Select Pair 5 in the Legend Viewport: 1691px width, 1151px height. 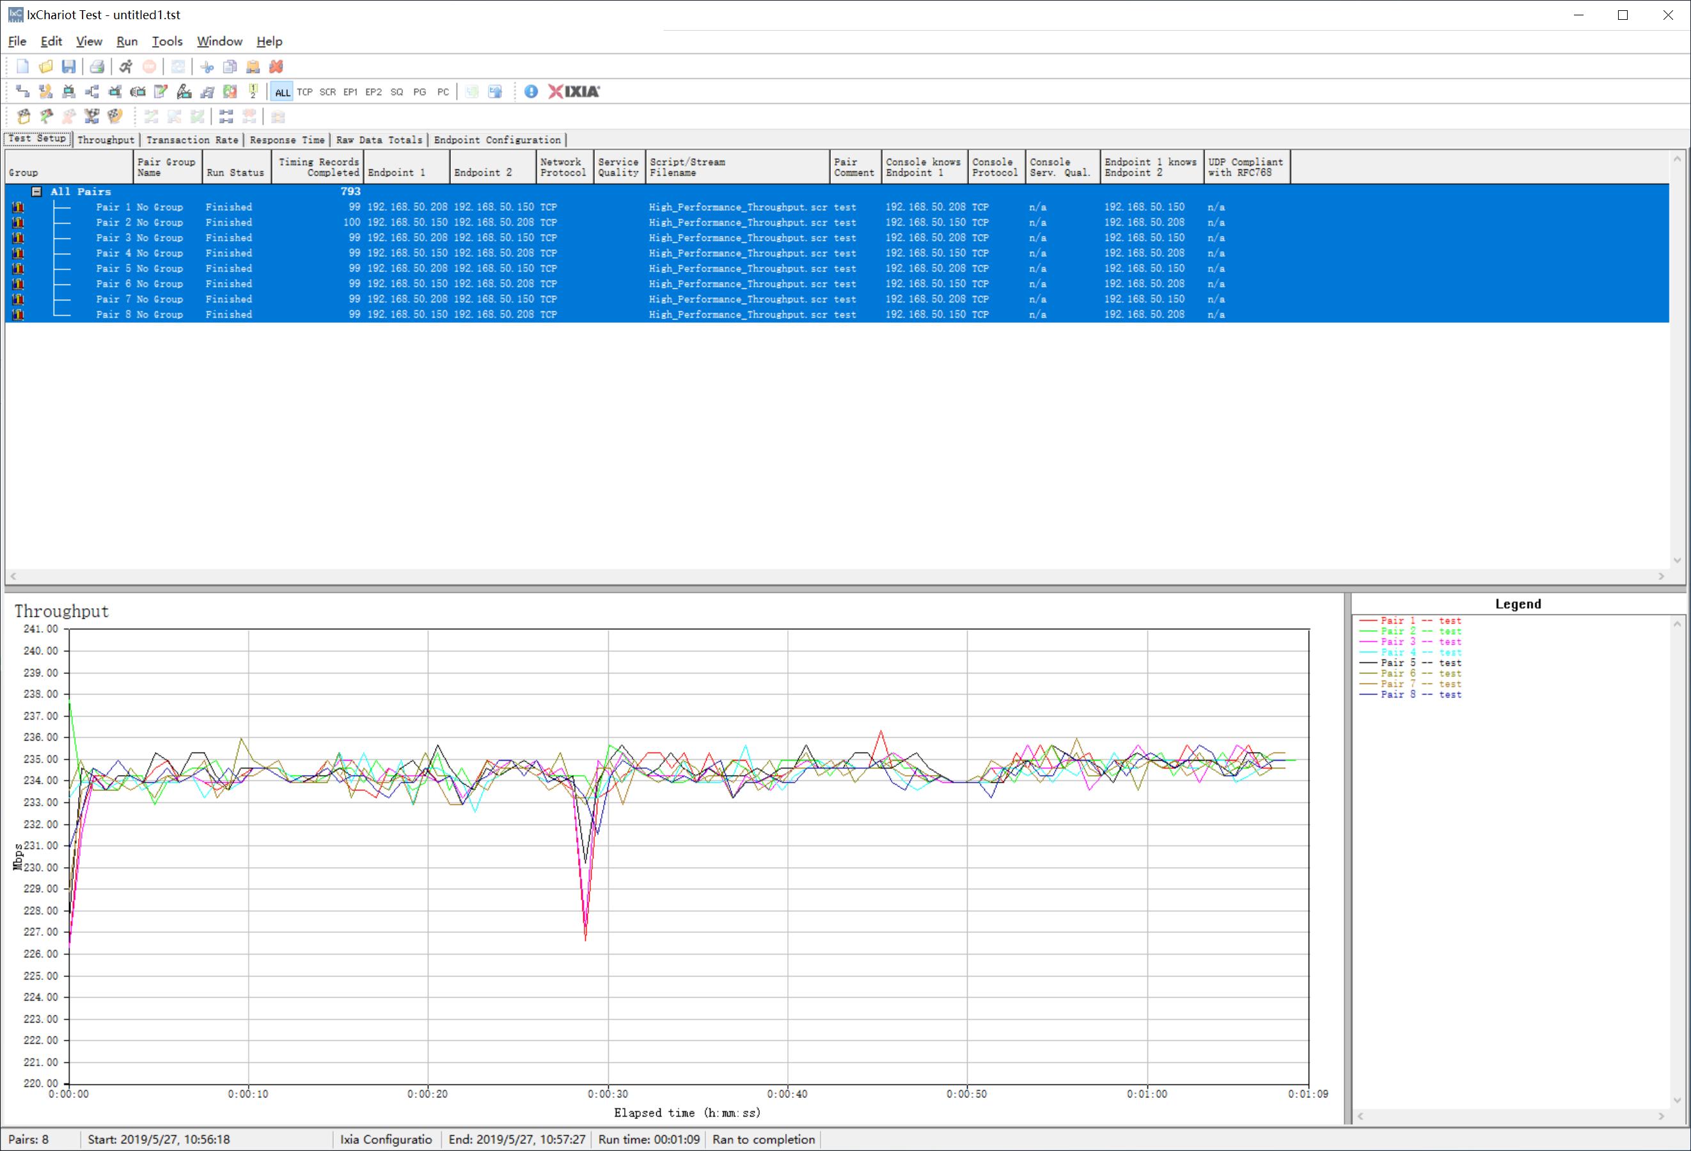(x=1420, y=663)
